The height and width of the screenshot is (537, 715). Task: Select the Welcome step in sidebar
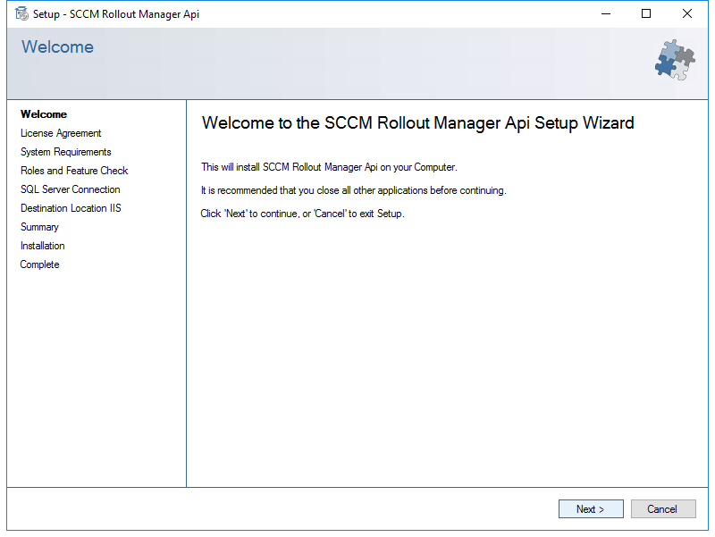tap(44, 114)
